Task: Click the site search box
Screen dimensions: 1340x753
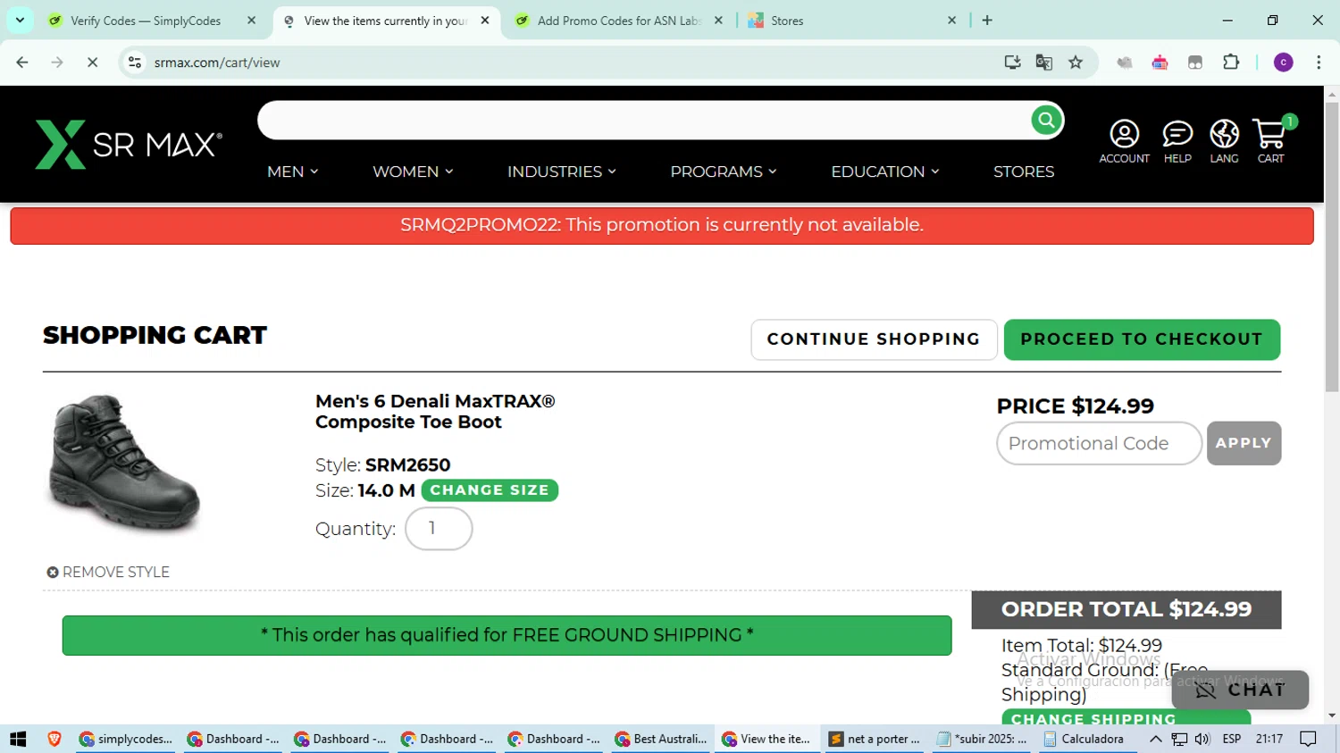Action: point(643,120)
